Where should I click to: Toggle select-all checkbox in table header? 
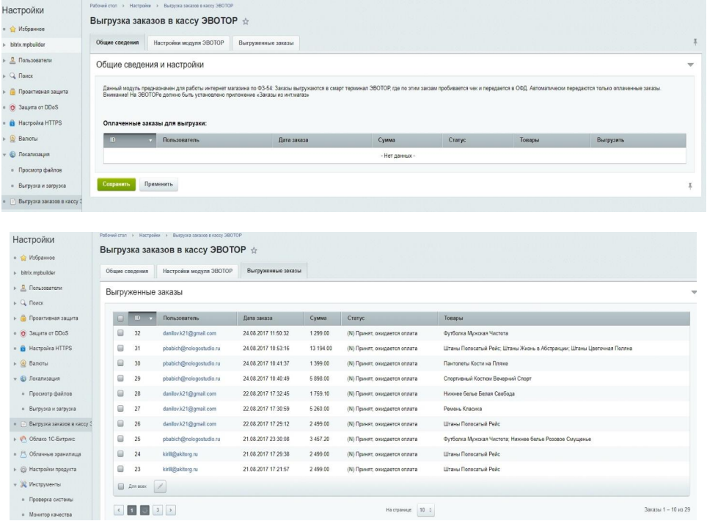click(120, 318)
